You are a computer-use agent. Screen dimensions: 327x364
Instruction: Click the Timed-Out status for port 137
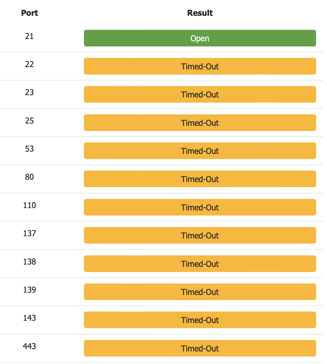pyautogui.click(x=200, y=235)
